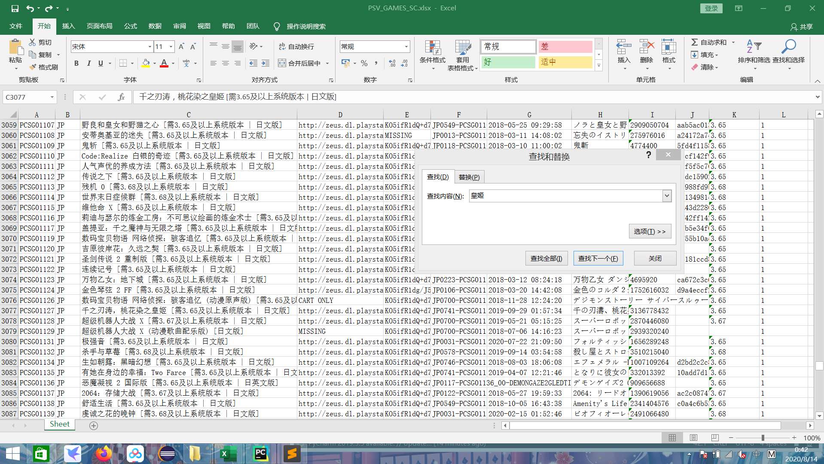The image size is (824, 464).
Task: Open Sort and Filter (排序和筛选)
Action: click(x=754, y=52)
